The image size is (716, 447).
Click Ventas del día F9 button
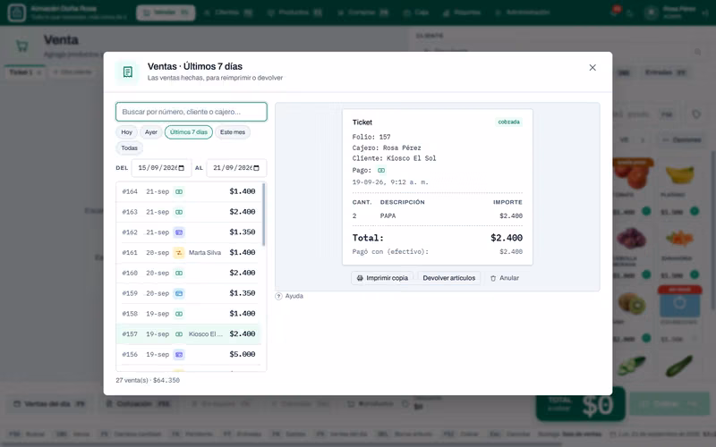coord(49,404)
